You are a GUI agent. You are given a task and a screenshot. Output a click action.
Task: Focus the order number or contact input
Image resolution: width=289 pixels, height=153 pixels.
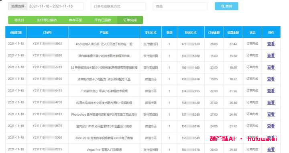[x=118, y=6]
